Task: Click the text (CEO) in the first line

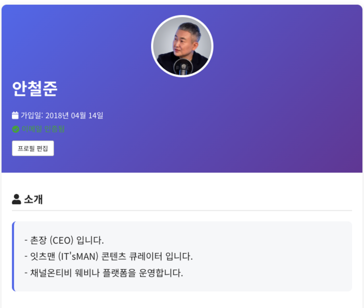Action: coord(61,240)
